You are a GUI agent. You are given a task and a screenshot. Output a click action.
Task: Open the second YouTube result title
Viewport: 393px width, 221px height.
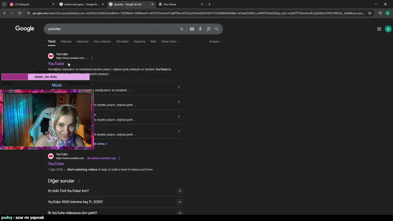pos(56,164)
